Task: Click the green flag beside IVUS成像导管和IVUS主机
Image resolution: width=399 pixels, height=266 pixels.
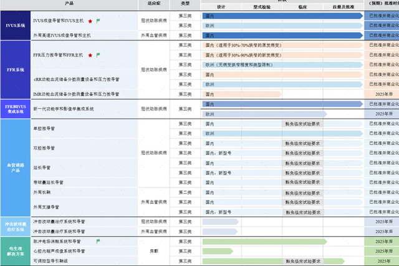Action: coord(98,21)
